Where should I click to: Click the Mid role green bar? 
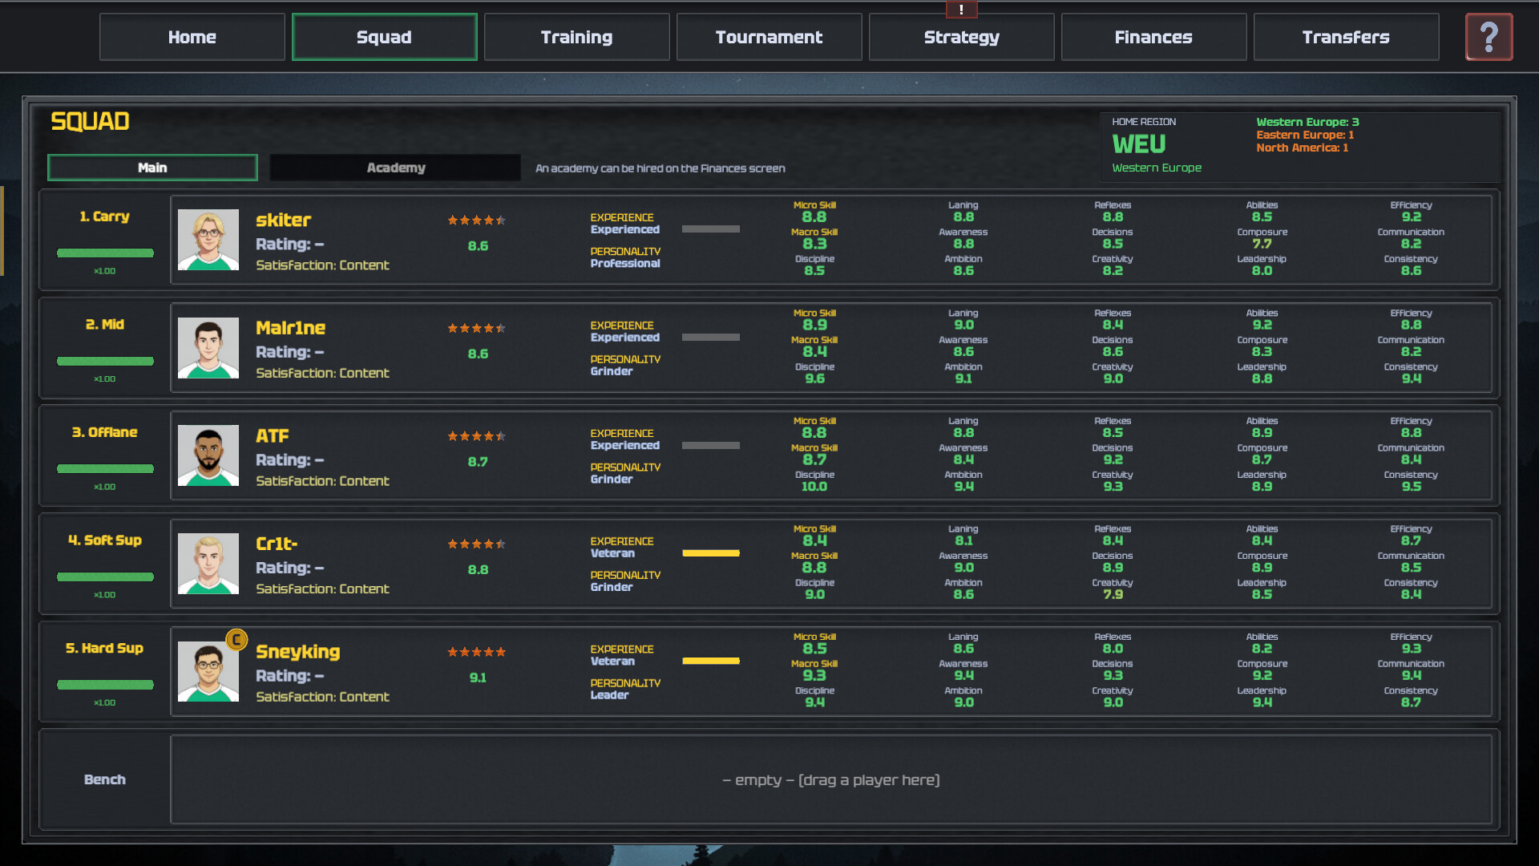coord(105,362)
